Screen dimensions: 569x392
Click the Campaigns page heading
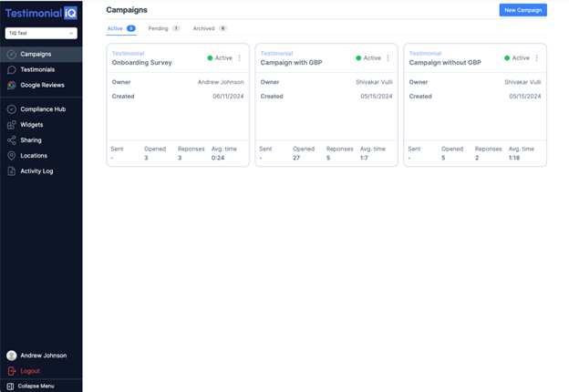(127, 10)
